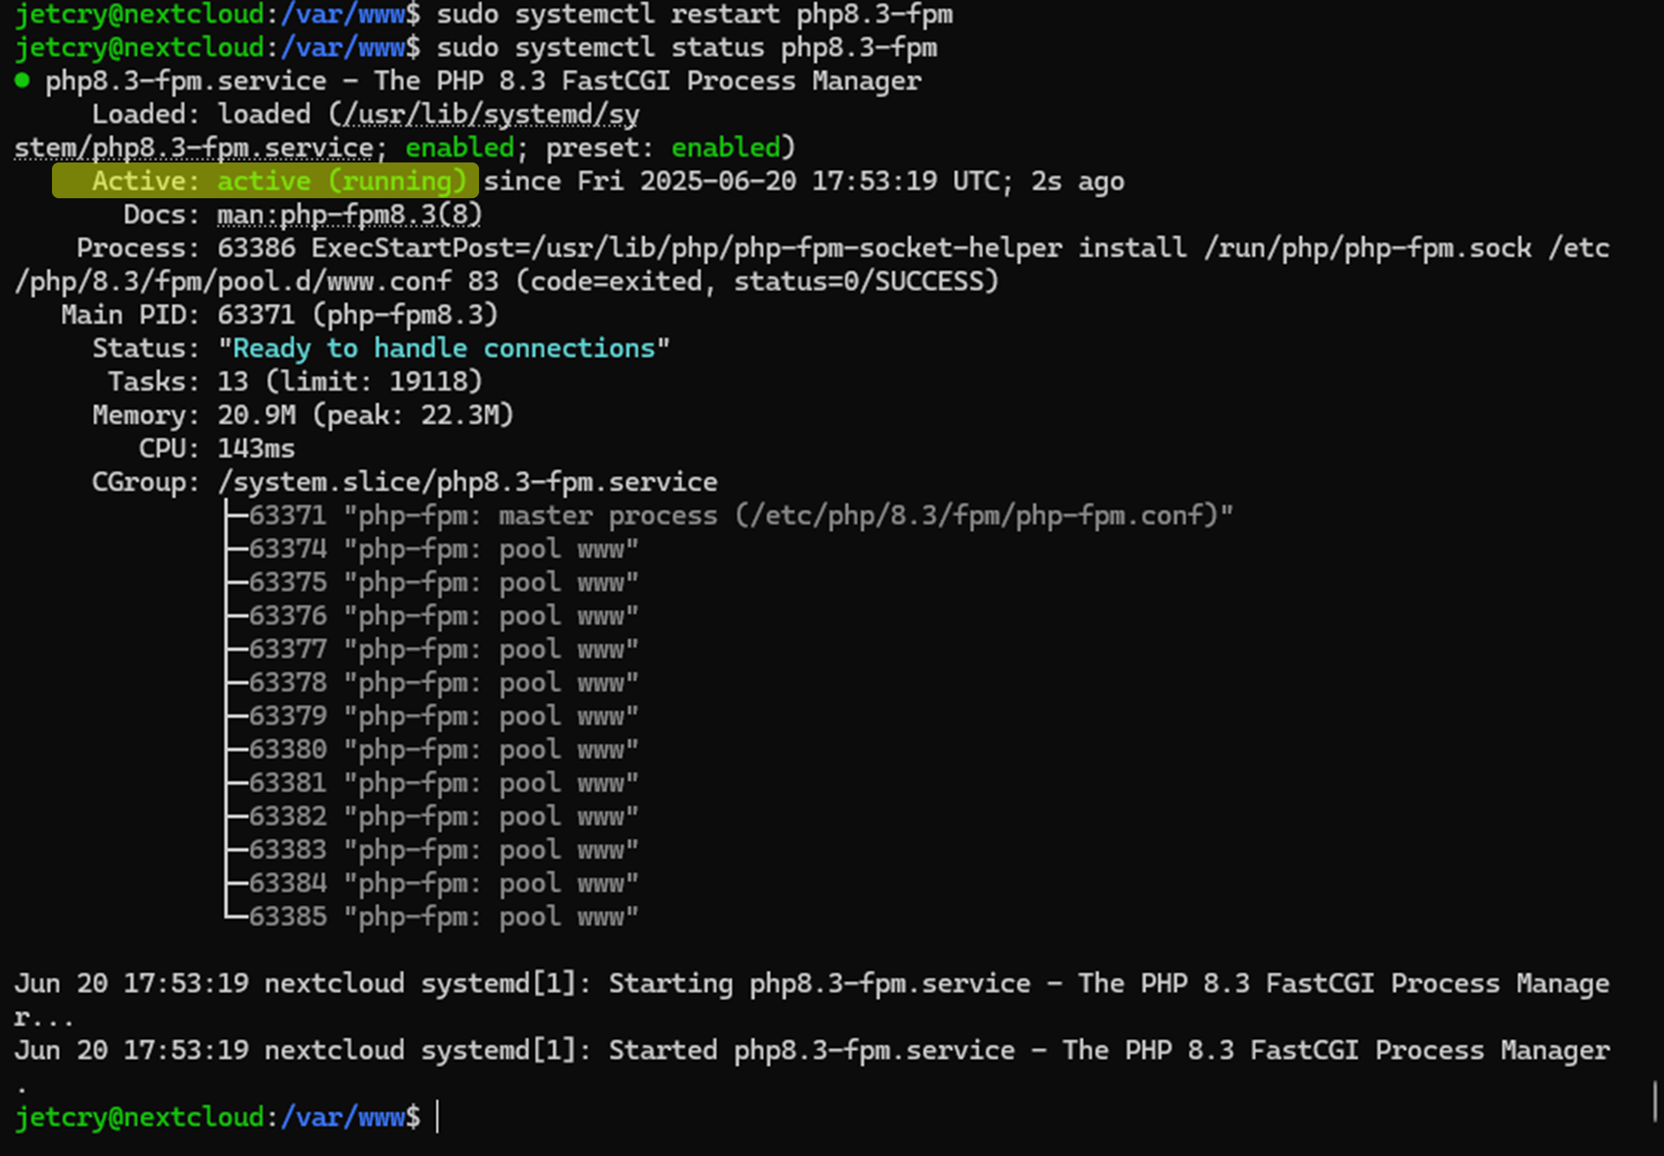The width and height of the screenshot is (1664, 1156).
Task: Click the 'status=0/SUCCESS' text
Action: (858, 281)
